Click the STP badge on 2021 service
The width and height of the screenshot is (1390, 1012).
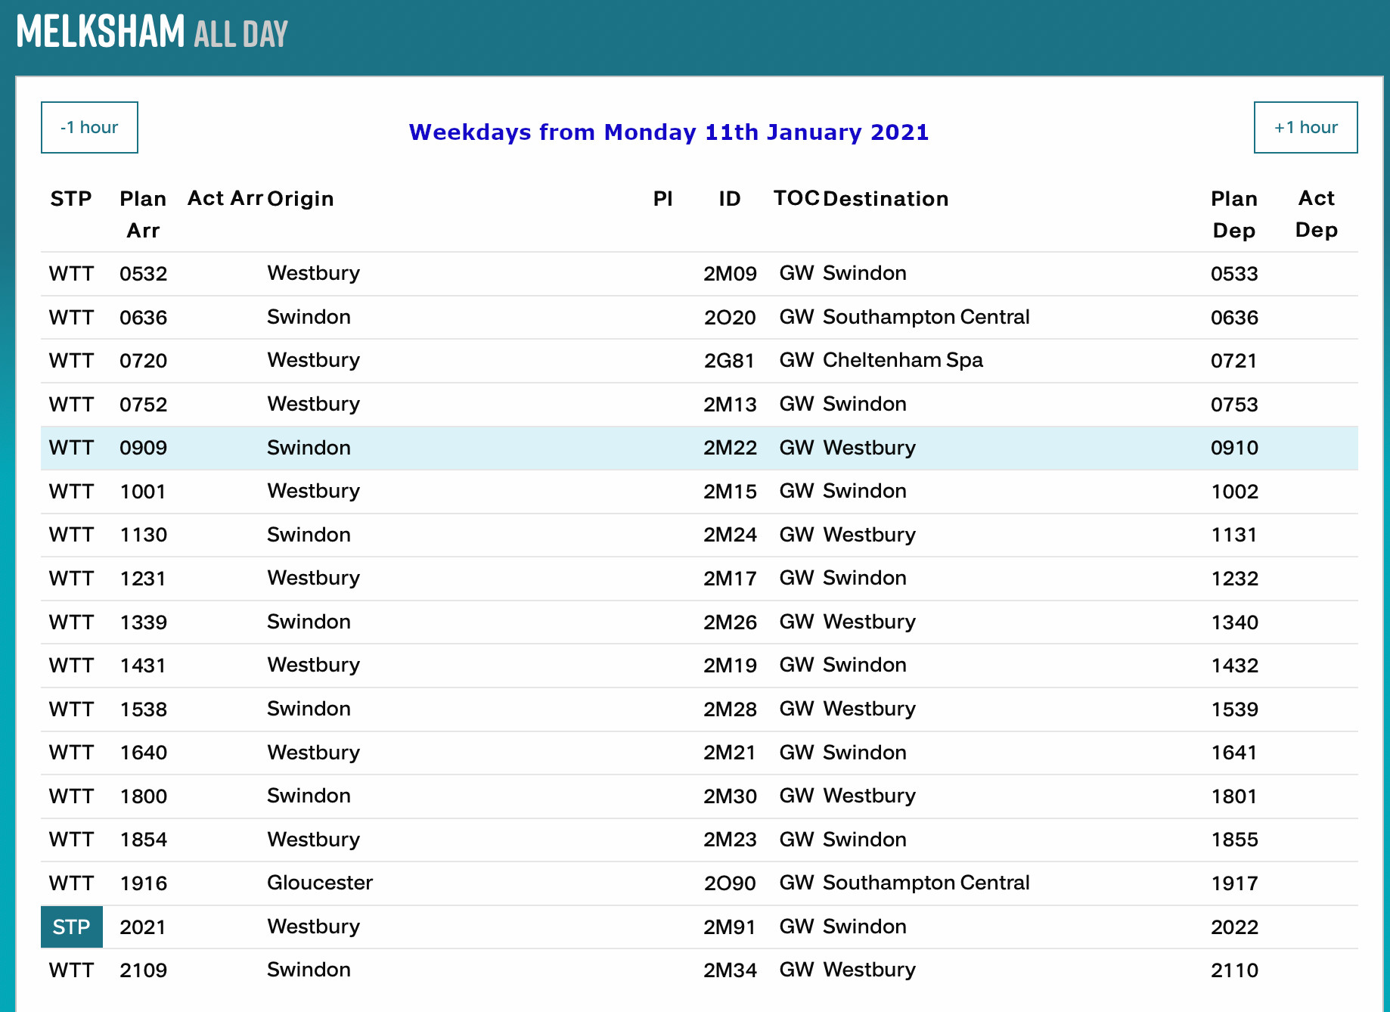pyautogui.click(x=71, y=927)
